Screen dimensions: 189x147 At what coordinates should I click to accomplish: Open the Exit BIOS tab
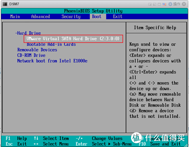117,16
